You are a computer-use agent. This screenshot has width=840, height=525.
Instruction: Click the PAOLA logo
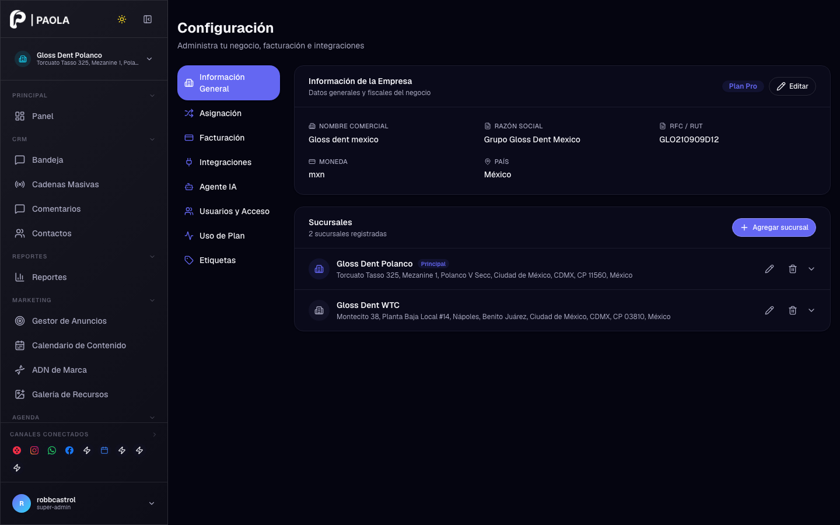click(x=40, y=19)
